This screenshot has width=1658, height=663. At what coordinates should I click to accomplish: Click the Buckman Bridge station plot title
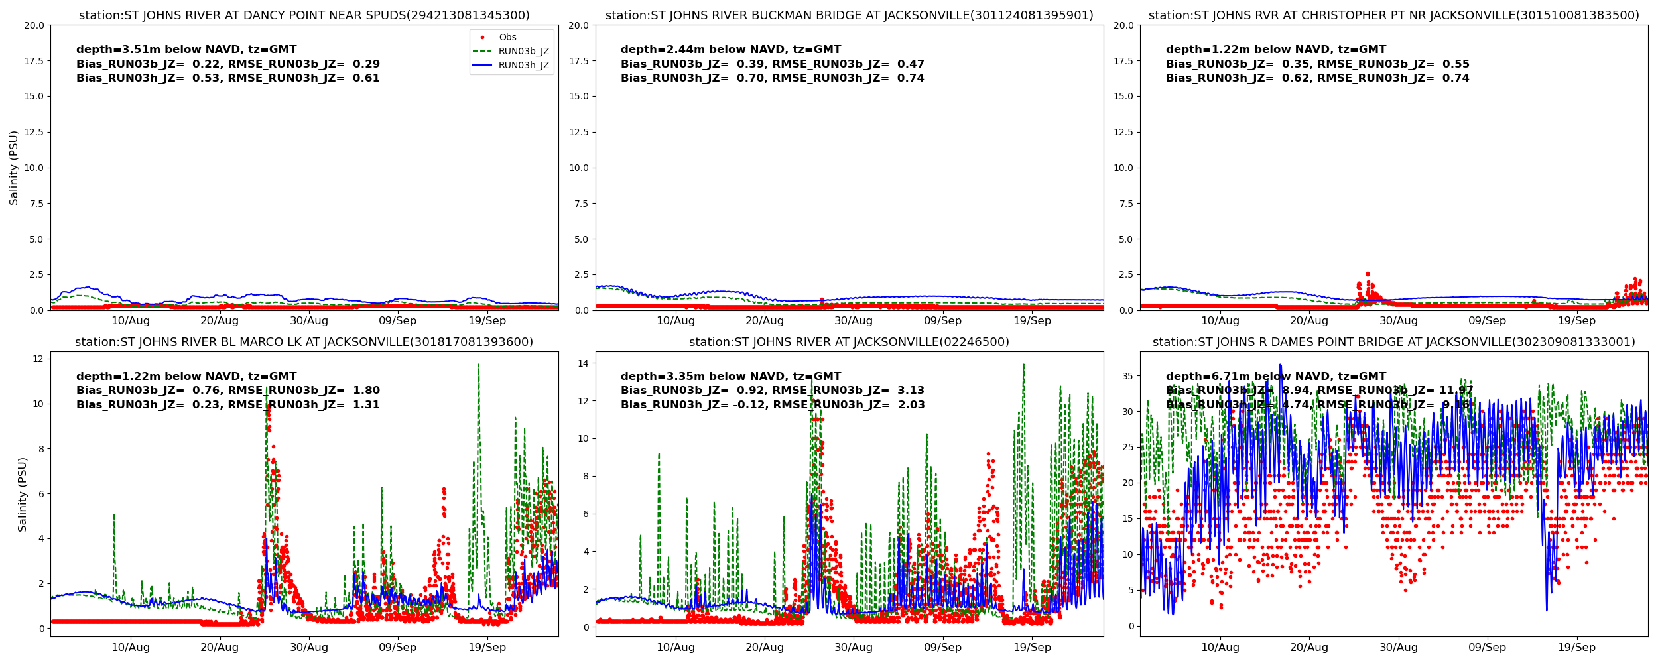pos(849,15)
